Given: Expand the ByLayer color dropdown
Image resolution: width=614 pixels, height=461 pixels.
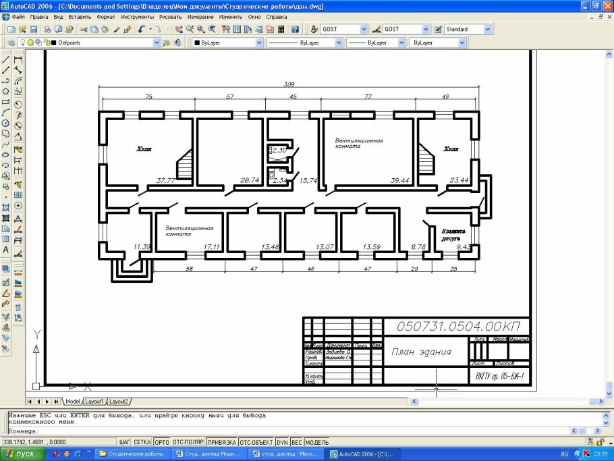Looking at the screenshot, I should pyautogui.click(x=259, y=43).
